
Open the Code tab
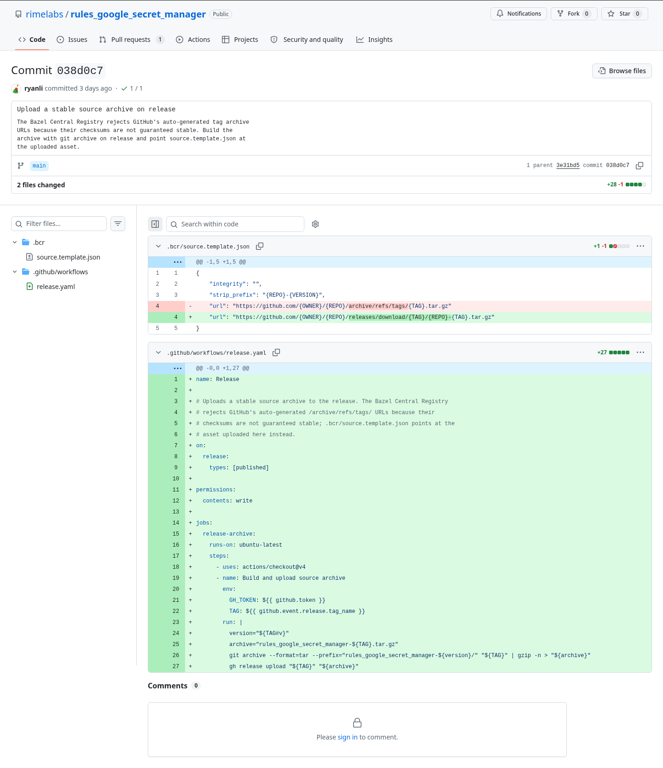pos(32,40)
